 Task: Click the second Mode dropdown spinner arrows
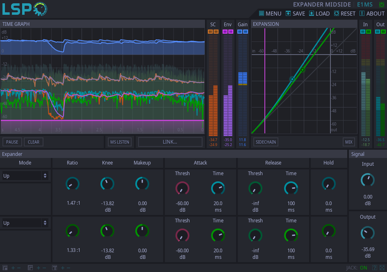click(x=45, y=223)
